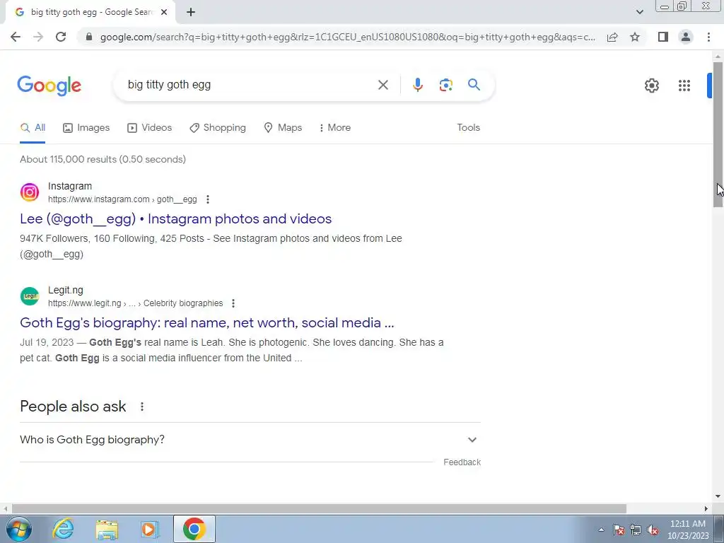Open the Windows Start menu
Screen dimensions: 724x543
pyautogui.click(x=18, y=529)
